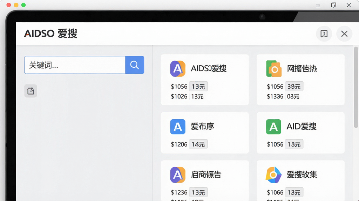
Task: Select the $1066 price in 爱搜软集 card
Action: point(275,192)
